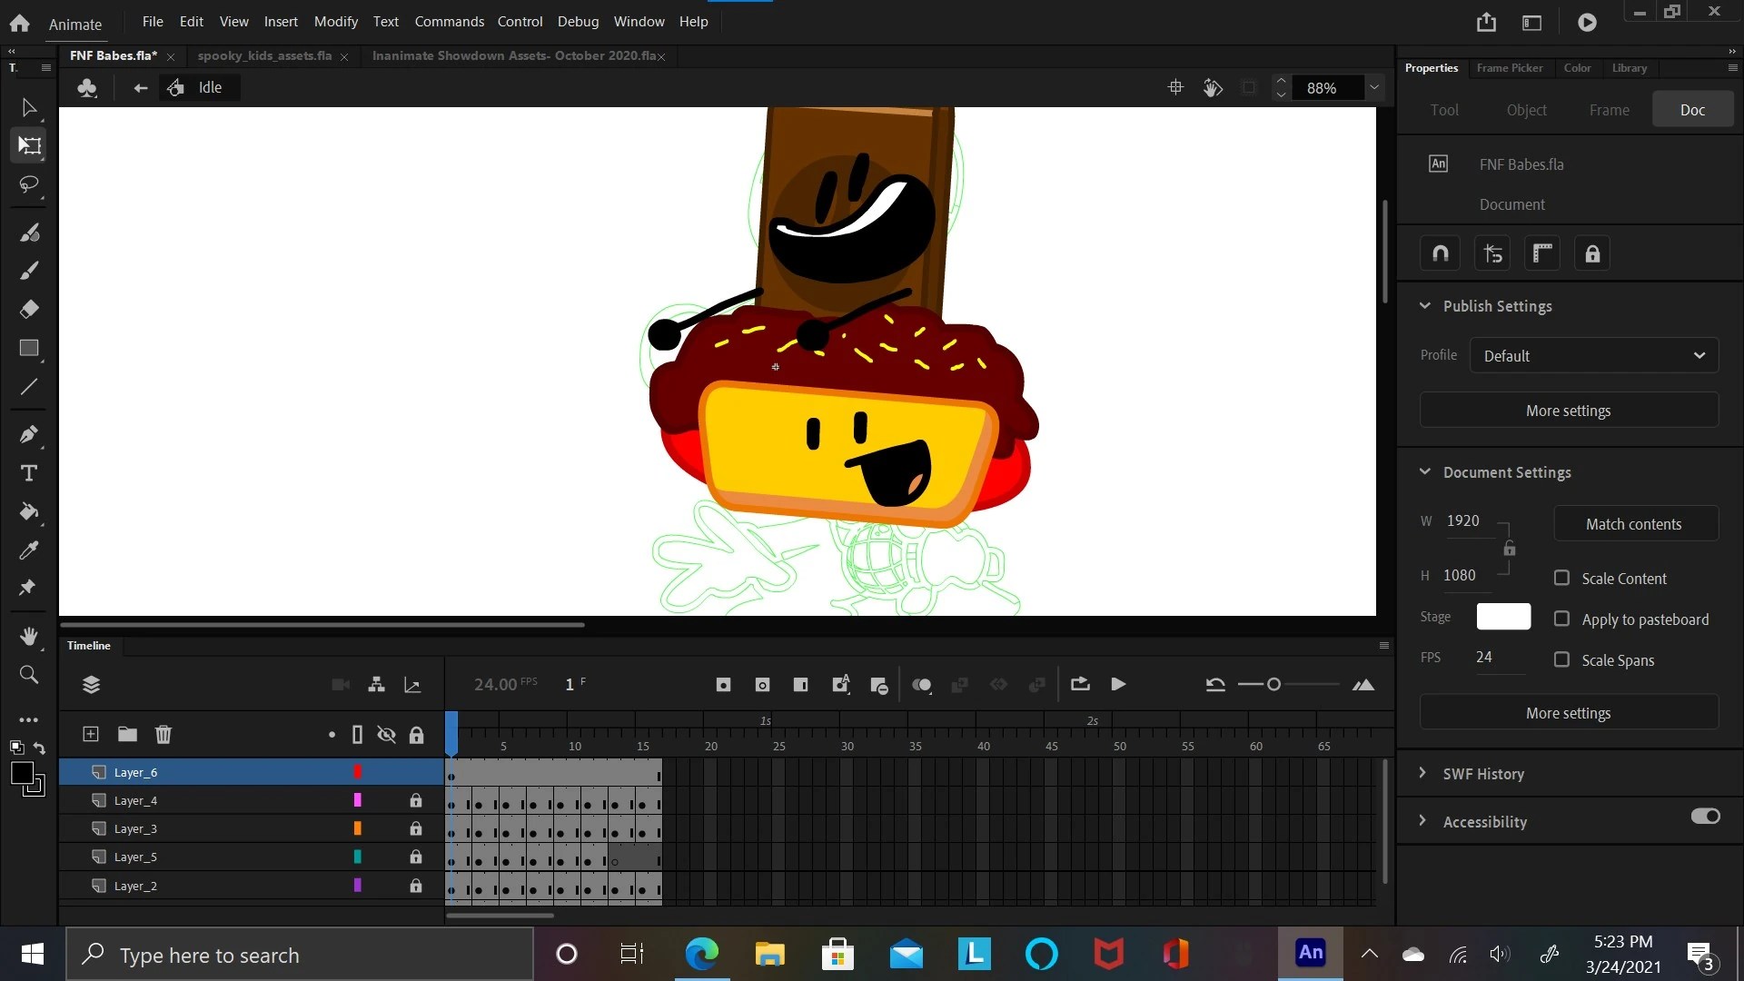This screenshot has width=1744, height=981.
Task: Select the Text tool
Action: pos(29,473)
